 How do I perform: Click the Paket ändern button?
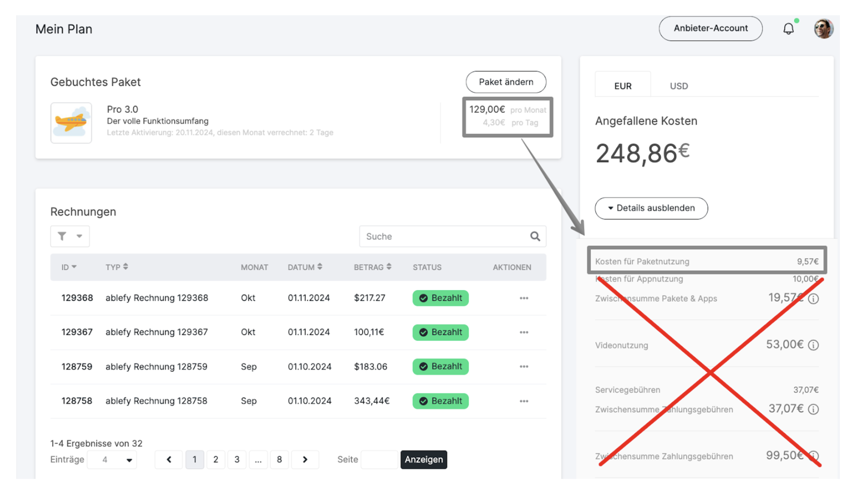(505, 82)
